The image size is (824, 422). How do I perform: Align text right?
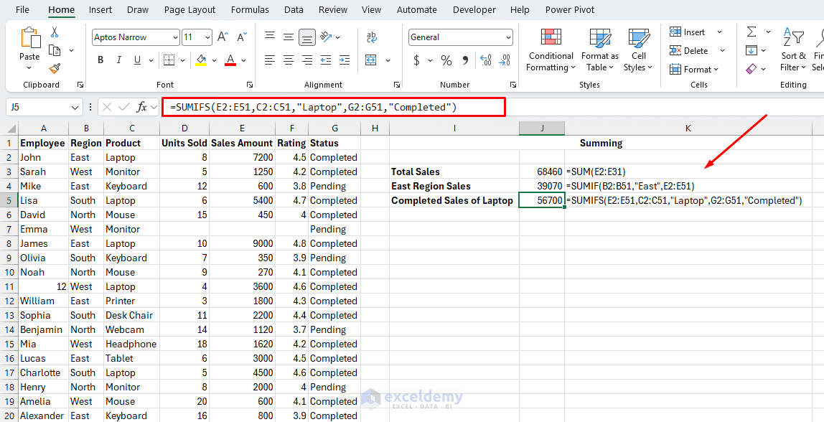[x=307, y=60]
